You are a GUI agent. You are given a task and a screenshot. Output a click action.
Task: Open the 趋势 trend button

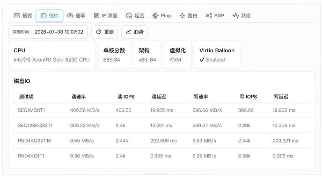(134, 32)
